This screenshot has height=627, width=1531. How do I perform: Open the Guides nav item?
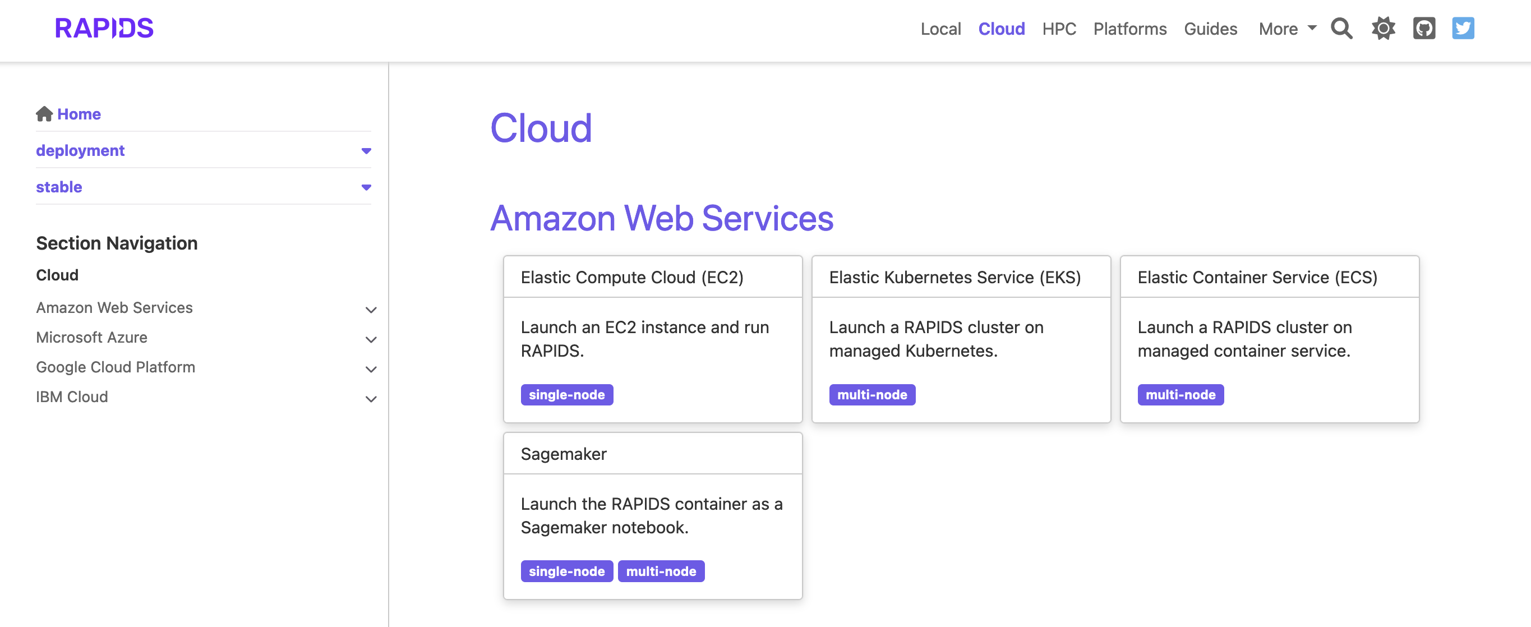[1210, 29]
